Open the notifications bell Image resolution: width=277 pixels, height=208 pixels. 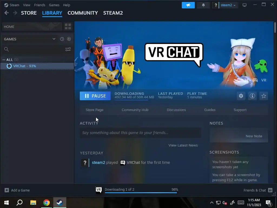click(203, 5)
